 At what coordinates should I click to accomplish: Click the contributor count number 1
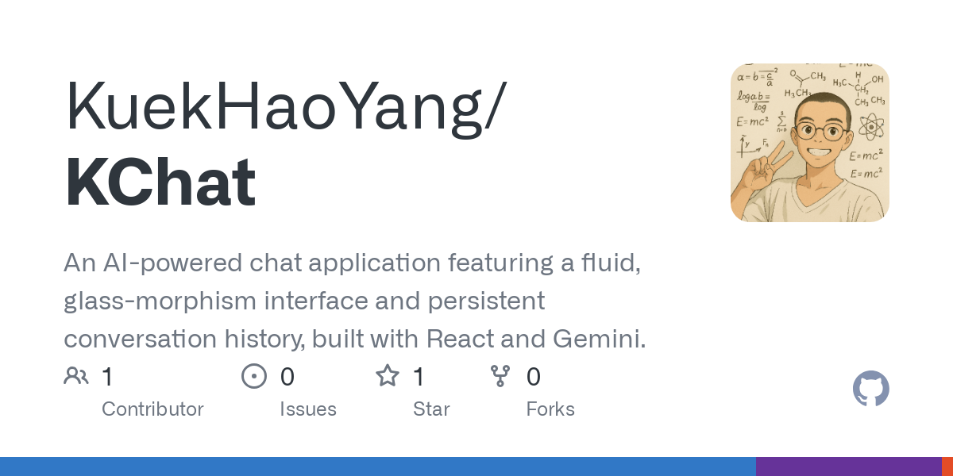[107, 377]
